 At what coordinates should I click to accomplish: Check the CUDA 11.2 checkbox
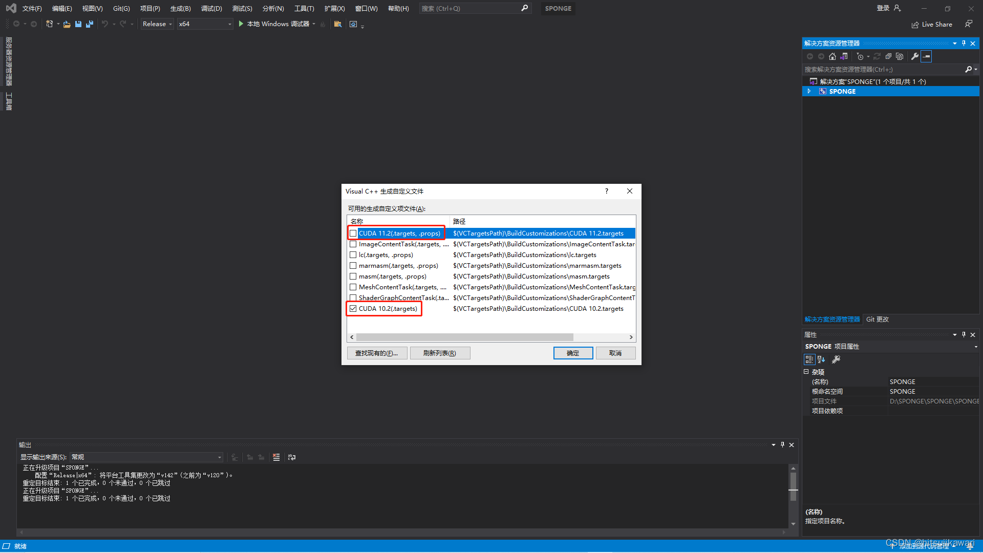pyautogui.click(x=353, y=233)
